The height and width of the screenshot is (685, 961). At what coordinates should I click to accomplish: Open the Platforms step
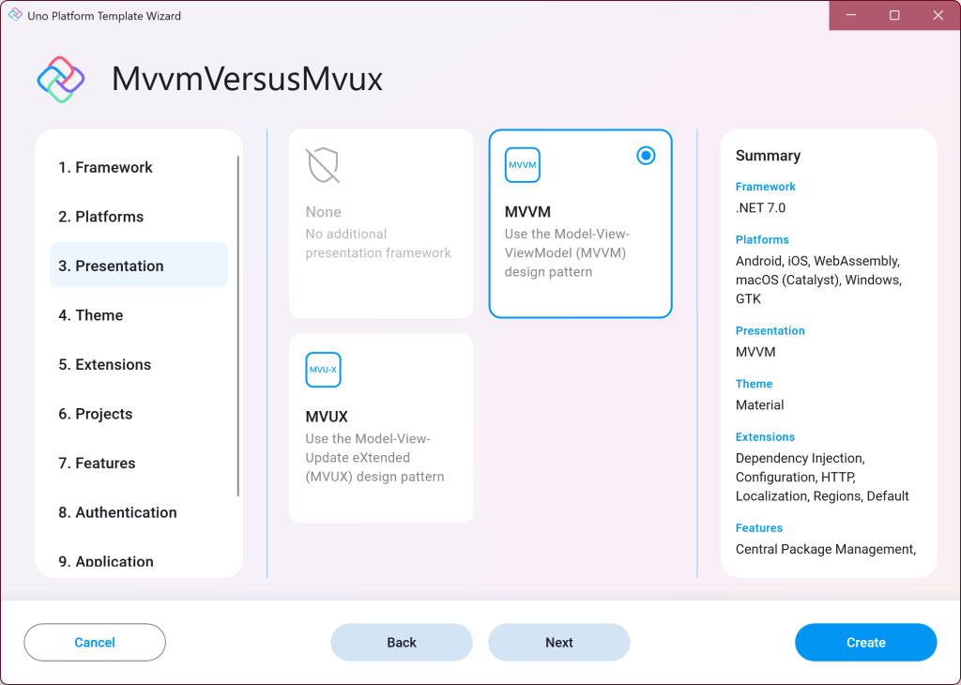[x=103, y=216]
